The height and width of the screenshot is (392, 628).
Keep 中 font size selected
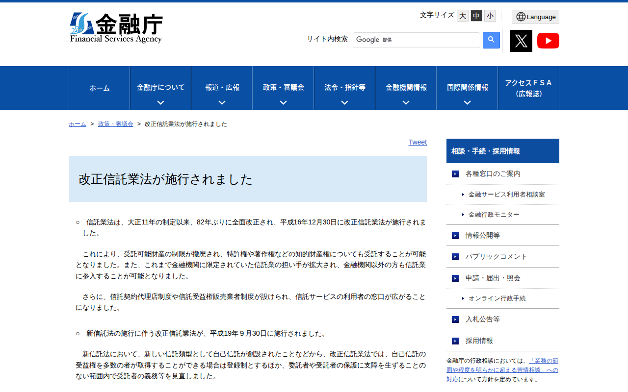click(x=475, y=15)
